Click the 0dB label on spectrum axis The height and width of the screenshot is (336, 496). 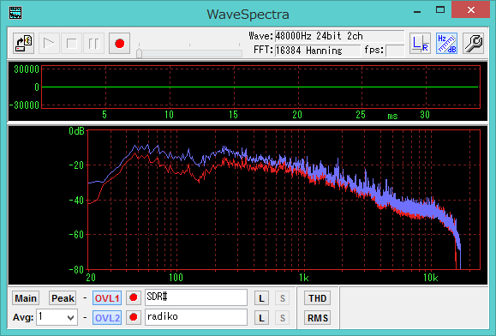click(76, 130)
